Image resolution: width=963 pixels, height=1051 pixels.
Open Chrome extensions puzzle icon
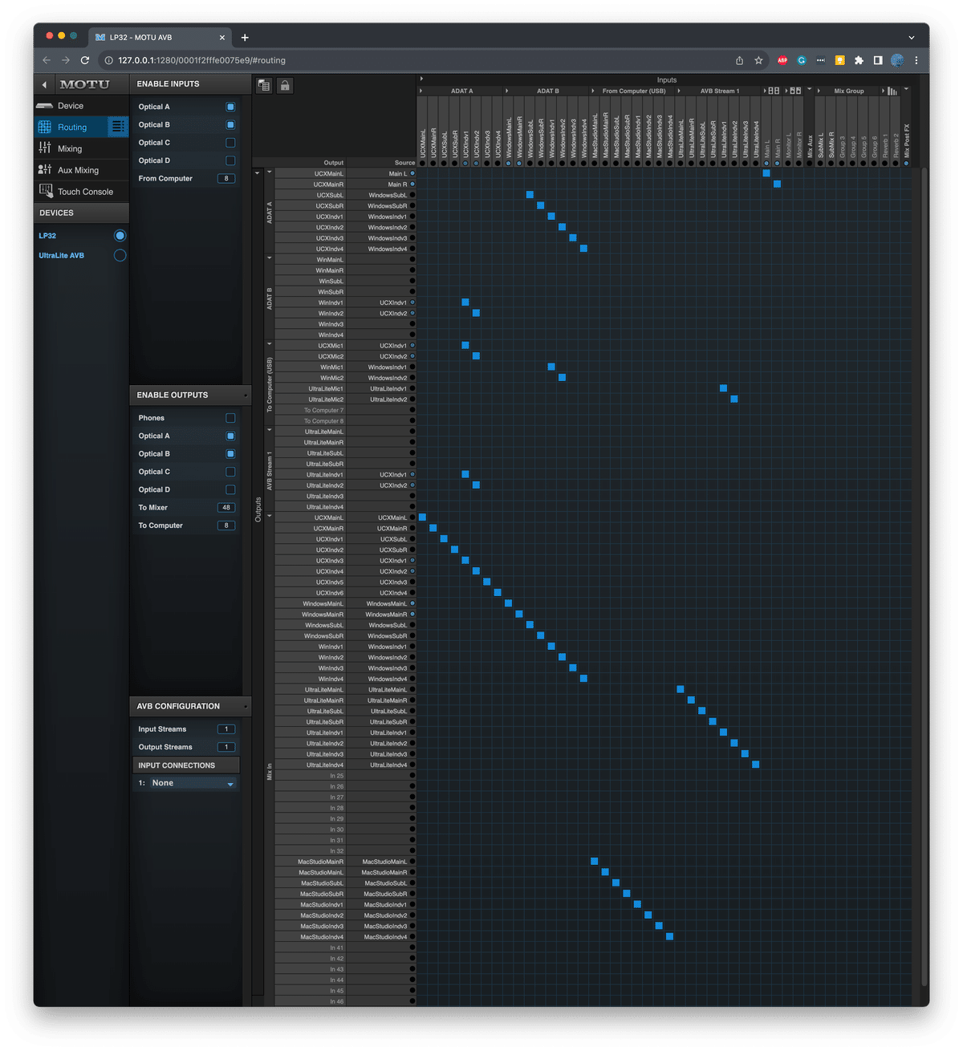859,60
